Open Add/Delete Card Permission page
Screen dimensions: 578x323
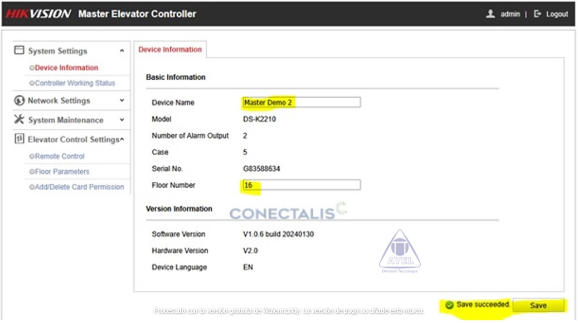[x=79, y=187]
